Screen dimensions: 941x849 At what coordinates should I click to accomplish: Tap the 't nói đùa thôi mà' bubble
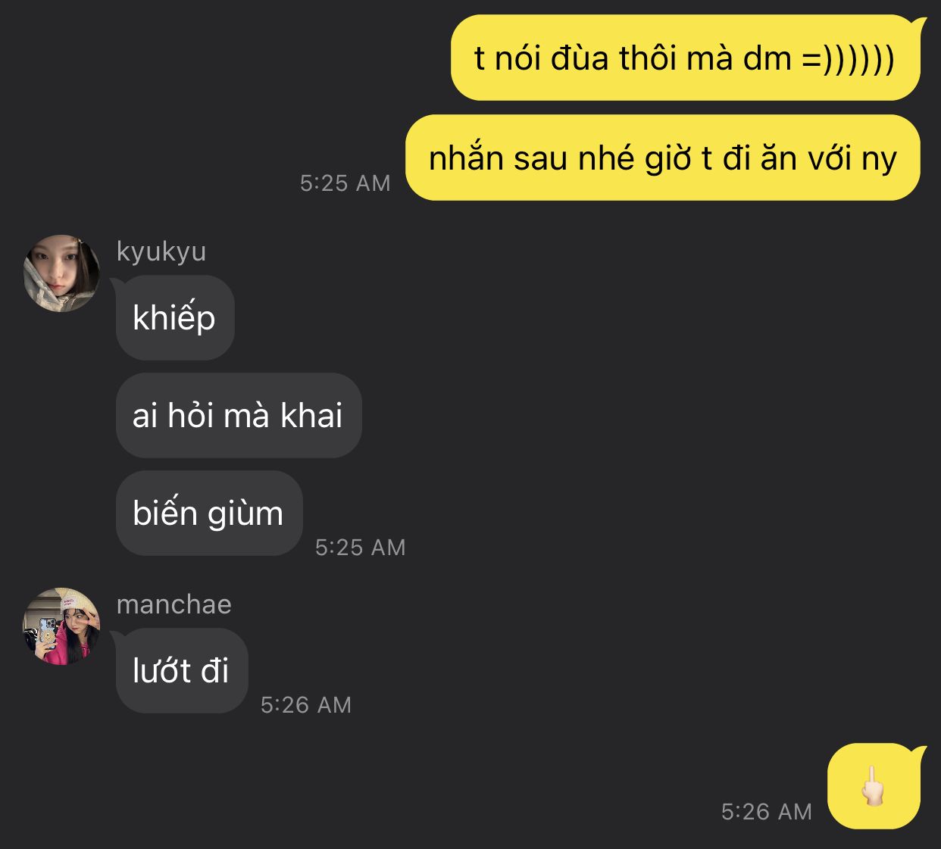click(x=686, y=58)
